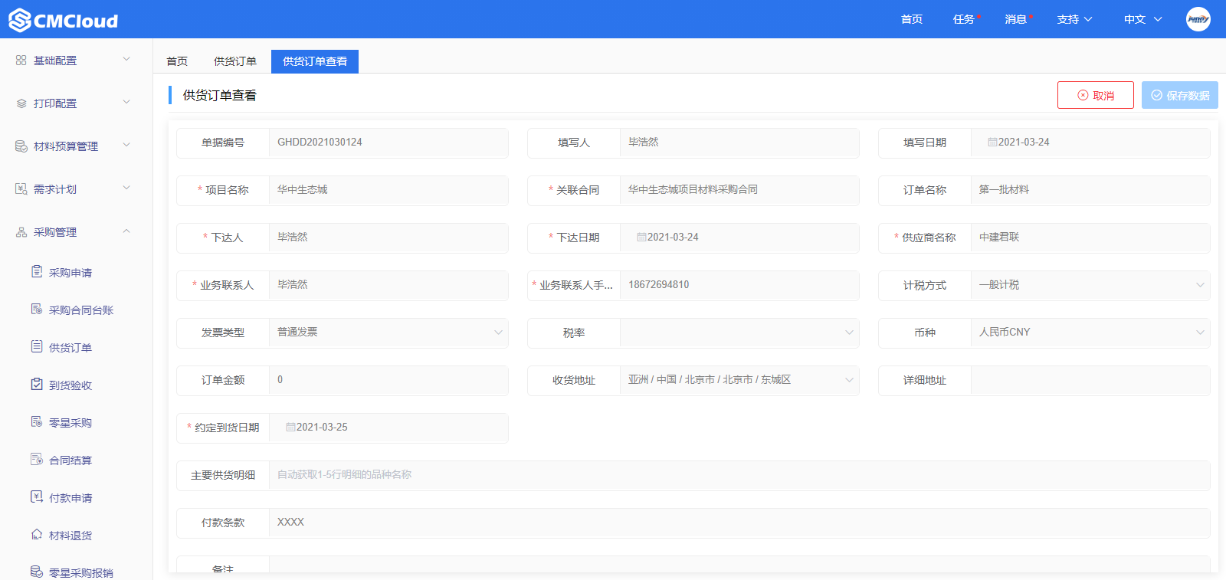The width and height of the screenshot is (1226, 580).
Task: Open the 币种 dropdown
Action: [1090, 333]
